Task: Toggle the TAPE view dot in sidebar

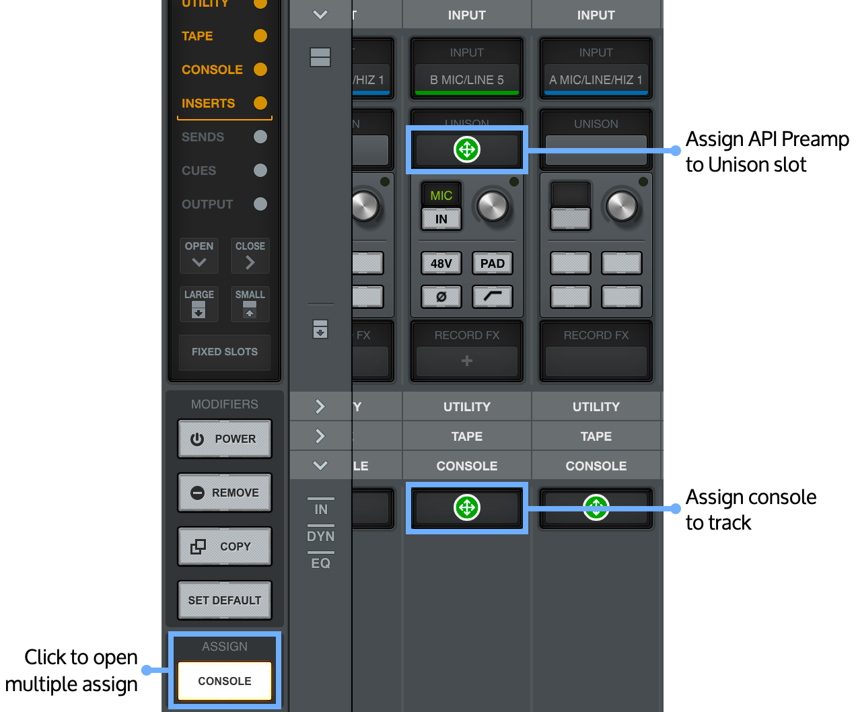Action: coord(260,36)
